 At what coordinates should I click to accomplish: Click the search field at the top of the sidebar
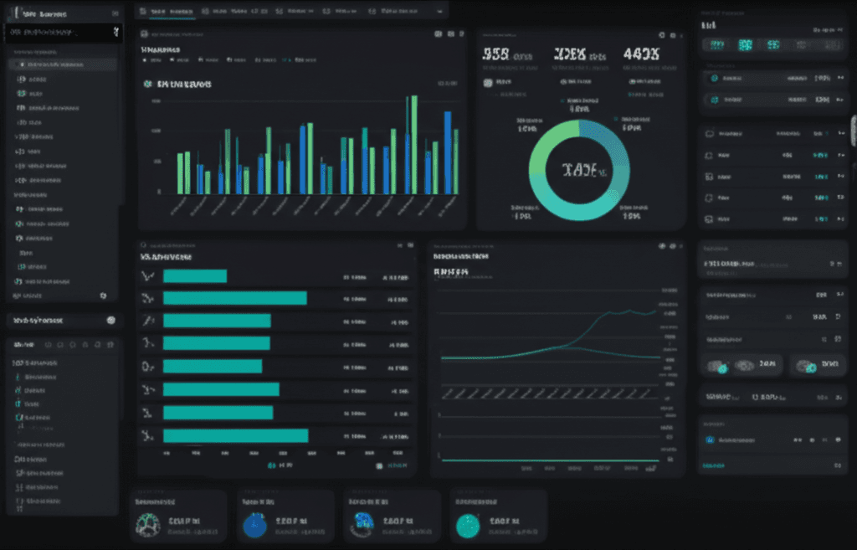(x=59, y=33)
